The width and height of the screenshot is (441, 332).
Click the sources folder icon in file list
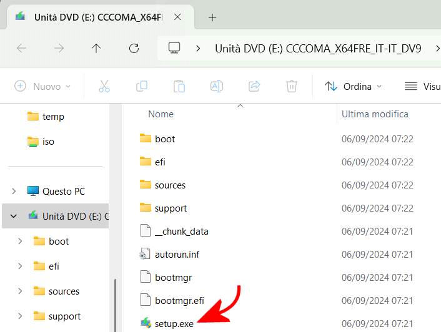pyautogui.click(x=146, y=184)
